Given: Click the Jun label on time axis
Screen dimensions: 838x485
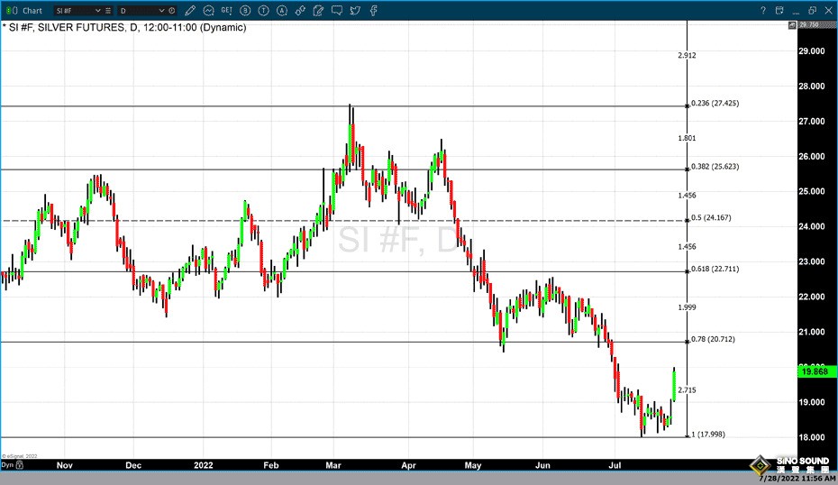Looking at the screenshot, I should click(543, 465).
